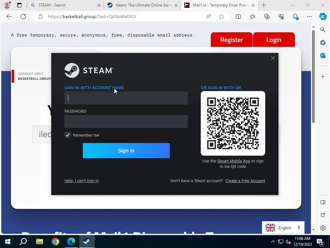
Task: Select Microsoft Edge in the taskbar
Action: point(71,242)
